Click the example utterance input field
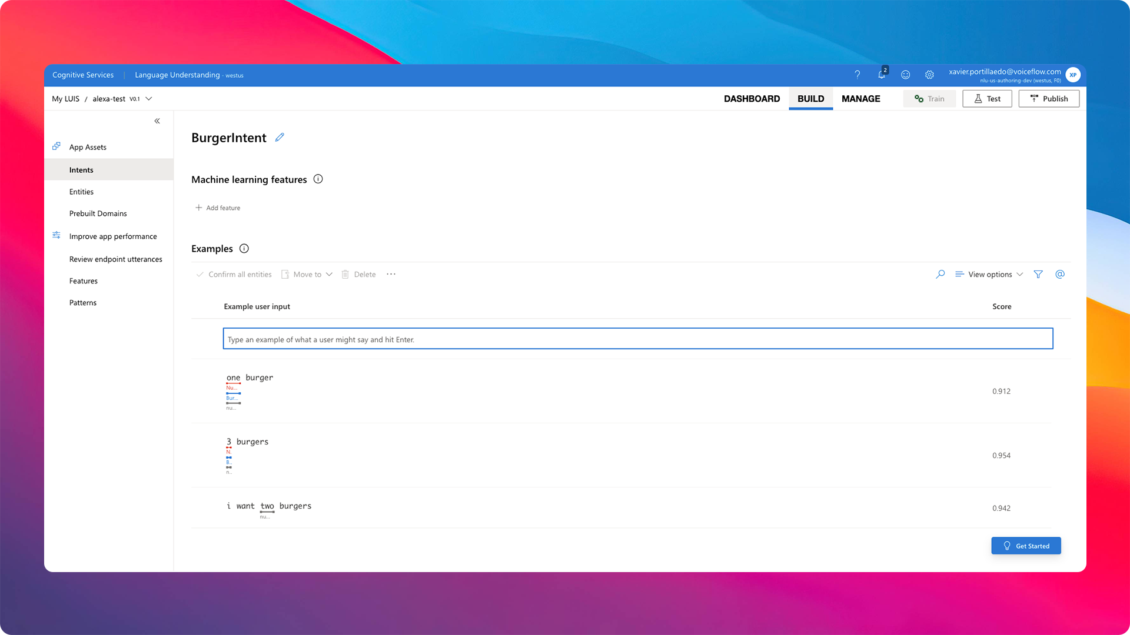1130x635 pixels. click(637, 339)
